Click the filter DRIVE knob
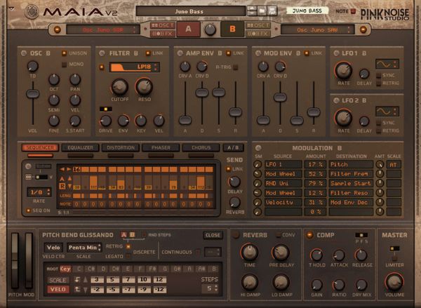 (105, 121)
